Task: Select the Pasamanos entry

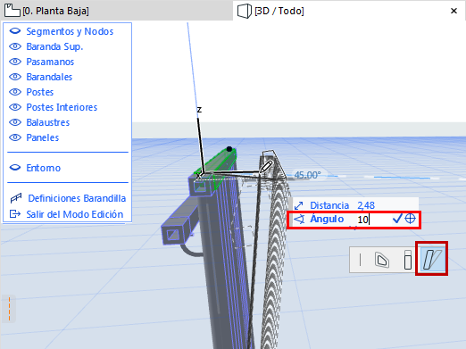Action: pos(50,62)
